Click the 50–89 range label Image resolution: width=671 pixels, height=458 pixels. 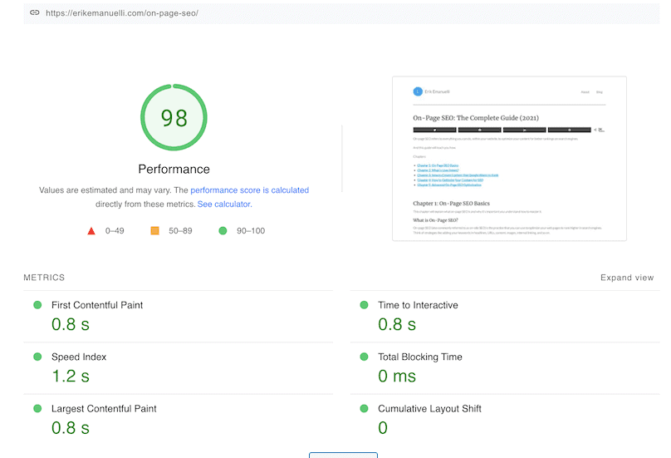coord(180,231)
